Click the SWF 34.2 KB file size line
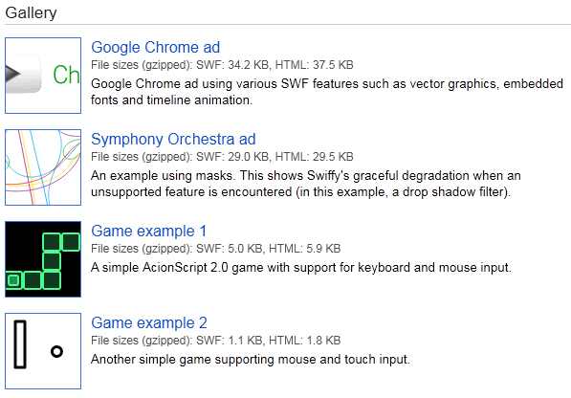The image size is (571, 398). [x=222, y=65]
